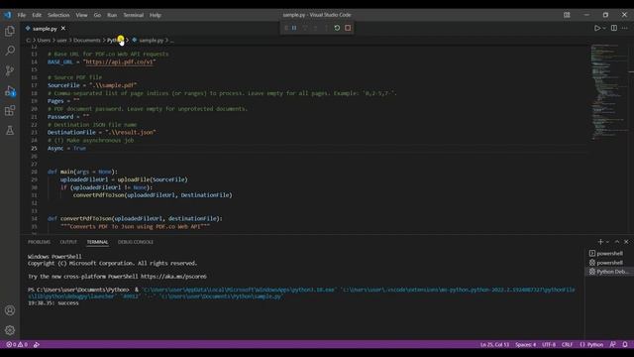Click the debug launch status bar icon
Image resolution: width=634 pixels, height=357 pixels.
pos(37,344)
